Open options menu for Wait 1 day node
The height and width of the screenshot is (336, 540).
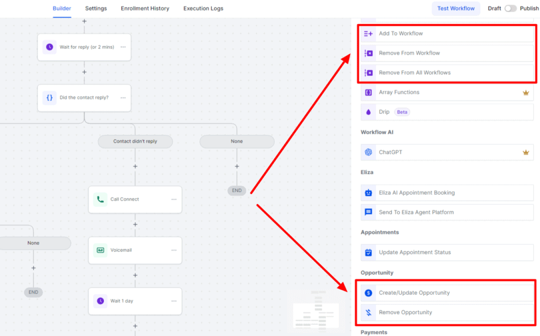click(x=174, y=301)
